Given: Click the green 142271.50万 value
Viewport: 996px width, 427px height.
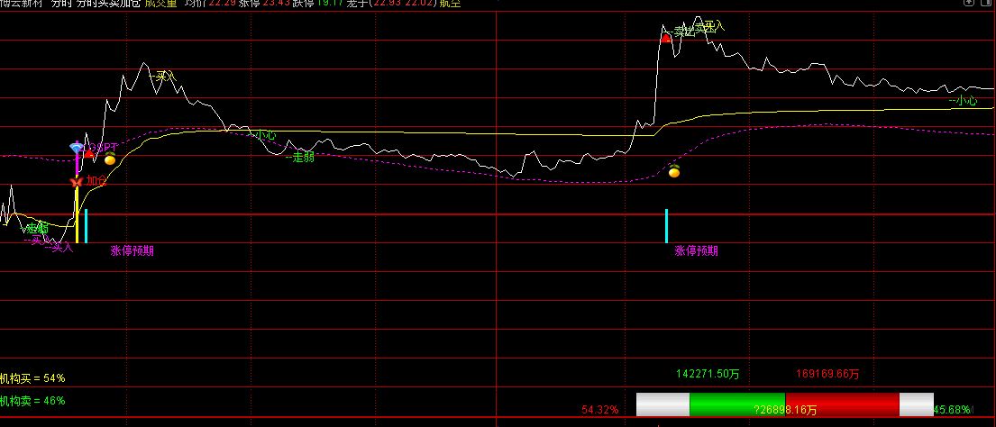Looking at the screenshot, I should coord(708,375).
